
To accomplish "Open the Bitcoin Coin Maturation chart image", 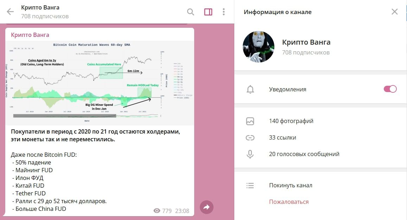I will [x=100, y=83].
